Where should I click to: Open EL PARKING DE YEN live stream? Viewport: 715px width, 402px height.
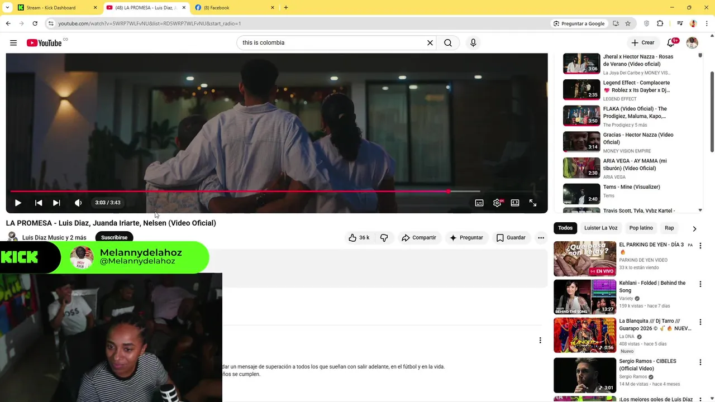click(x=585, y=259)
